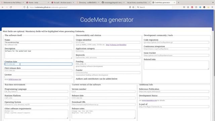
Task: Switch to the Accueil - Archive ouverte tab
Action: coord(63,2)
